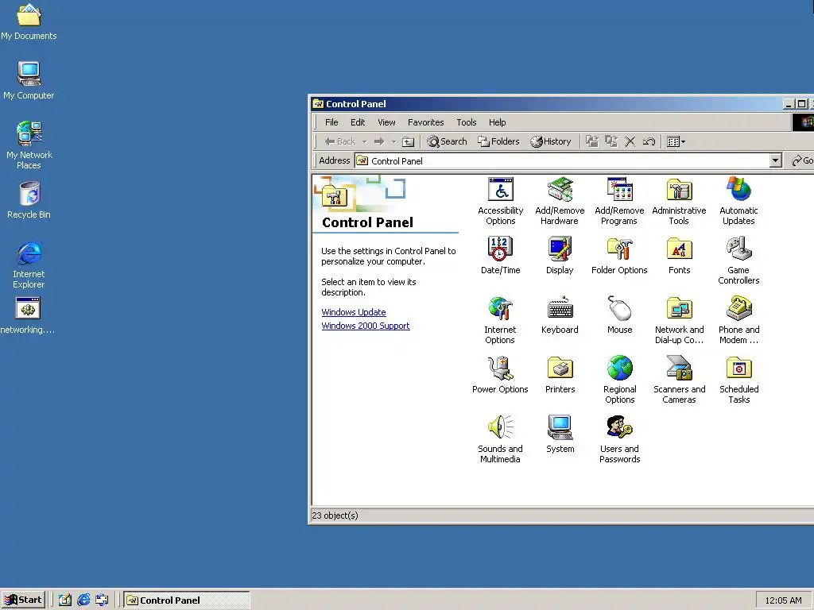Open Add/Remove Hardware wizard
This screenshot has height=610, width=814.
click(560, 201)
